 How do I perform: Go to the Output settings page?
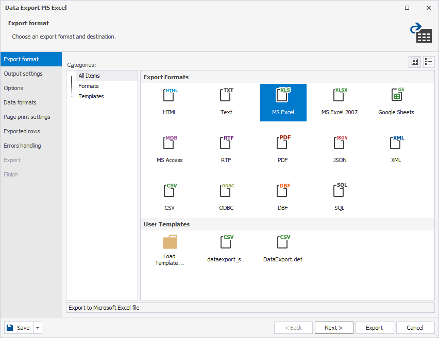pyautogui.click(x=23, y=74)
